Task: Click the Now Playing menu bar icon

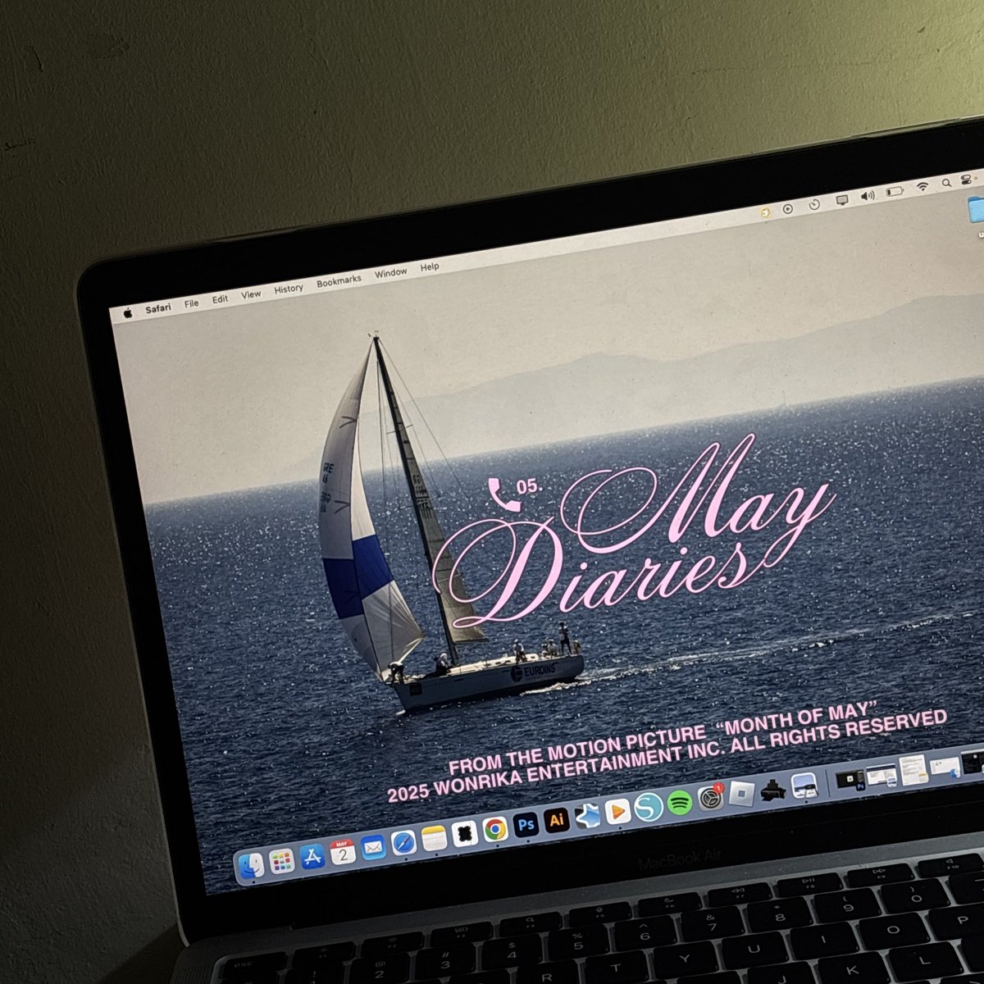Action: pyautogui.click(x=788, y=208)
